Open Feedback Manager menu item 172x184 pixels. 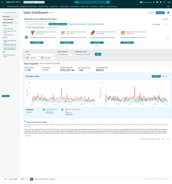[43, 6]
